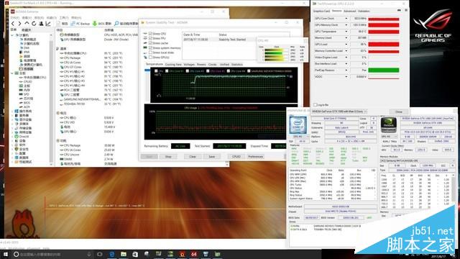Go forward in AIDA64 toolbar

[19, 24]
